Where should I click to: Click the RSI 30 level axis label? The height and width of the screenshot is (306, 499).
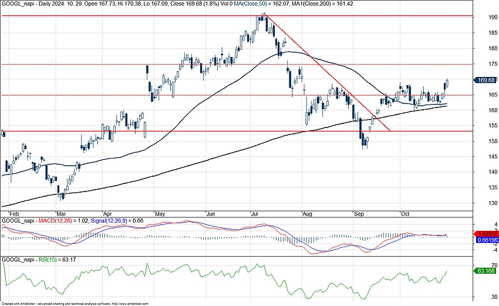(x=494, y=297)
